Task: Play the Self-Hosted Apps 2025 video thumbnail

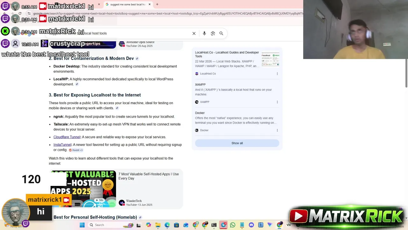Action: coord(83,189)
